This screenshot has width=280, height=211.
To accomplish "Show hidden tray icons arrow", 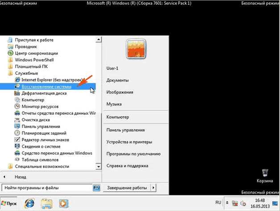I will 227,203.
